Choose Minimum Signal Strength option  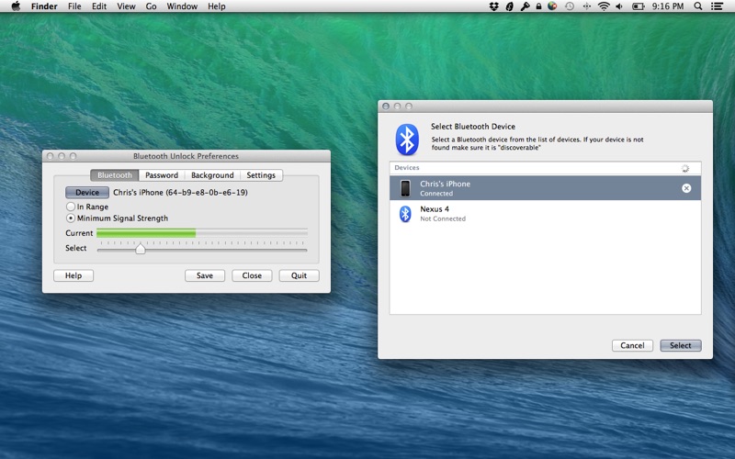(71, 218)
